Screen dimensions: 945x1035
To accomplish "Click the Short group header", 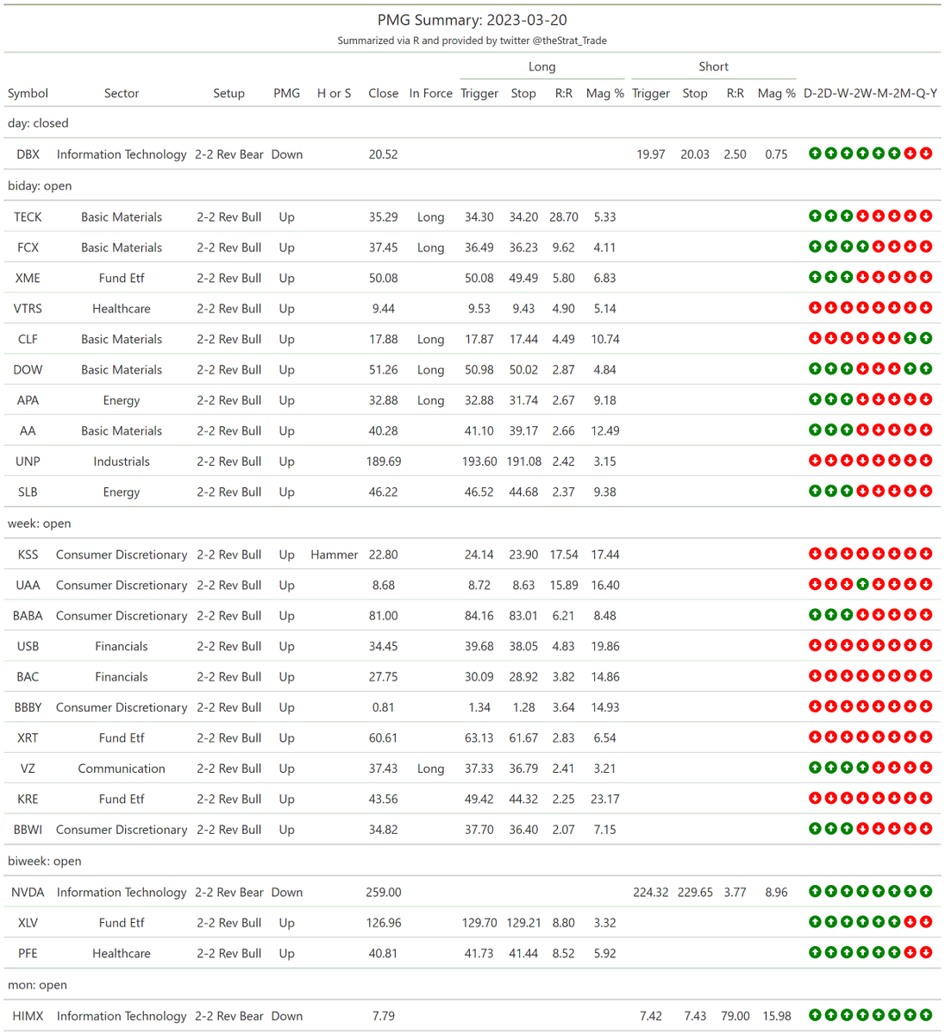I will (714, 66).
